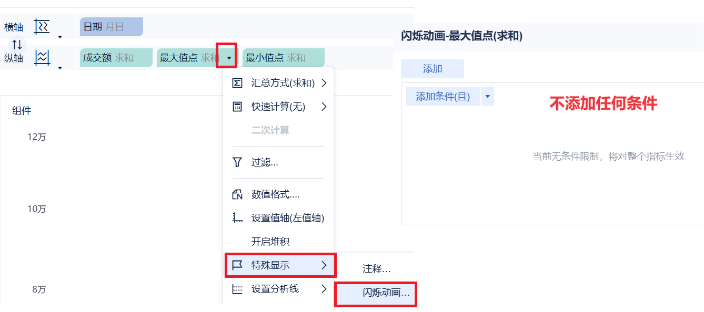The width and height of the screenshot is (704, 312).
Task: Click the 添加条件(且) button
Action: 443,97
